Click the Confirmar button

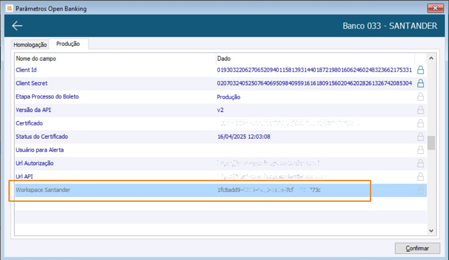coord(417,248)
